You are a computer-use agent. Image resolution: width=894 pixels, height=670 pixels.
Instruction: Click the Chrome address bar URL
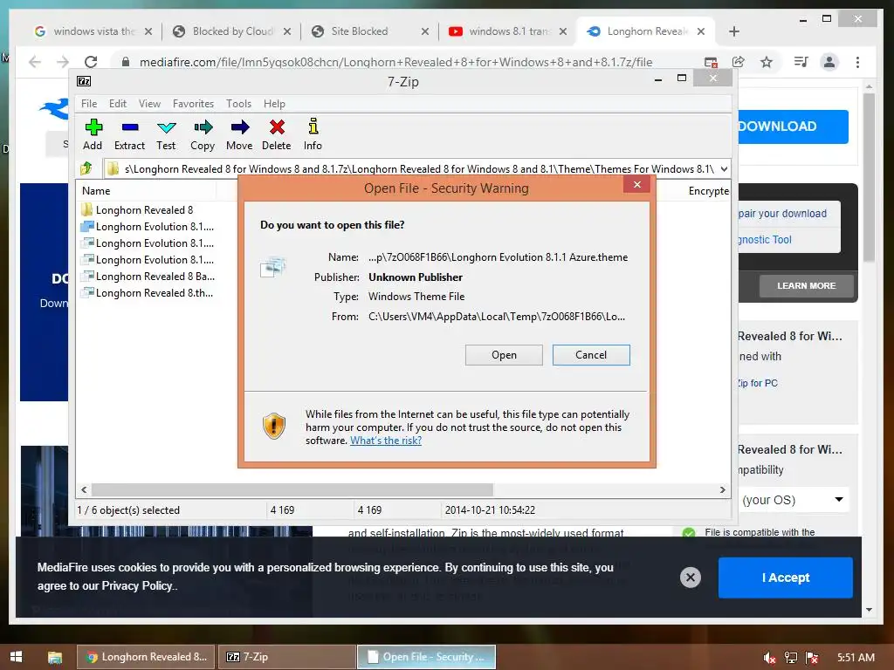(x=395, y=62)
